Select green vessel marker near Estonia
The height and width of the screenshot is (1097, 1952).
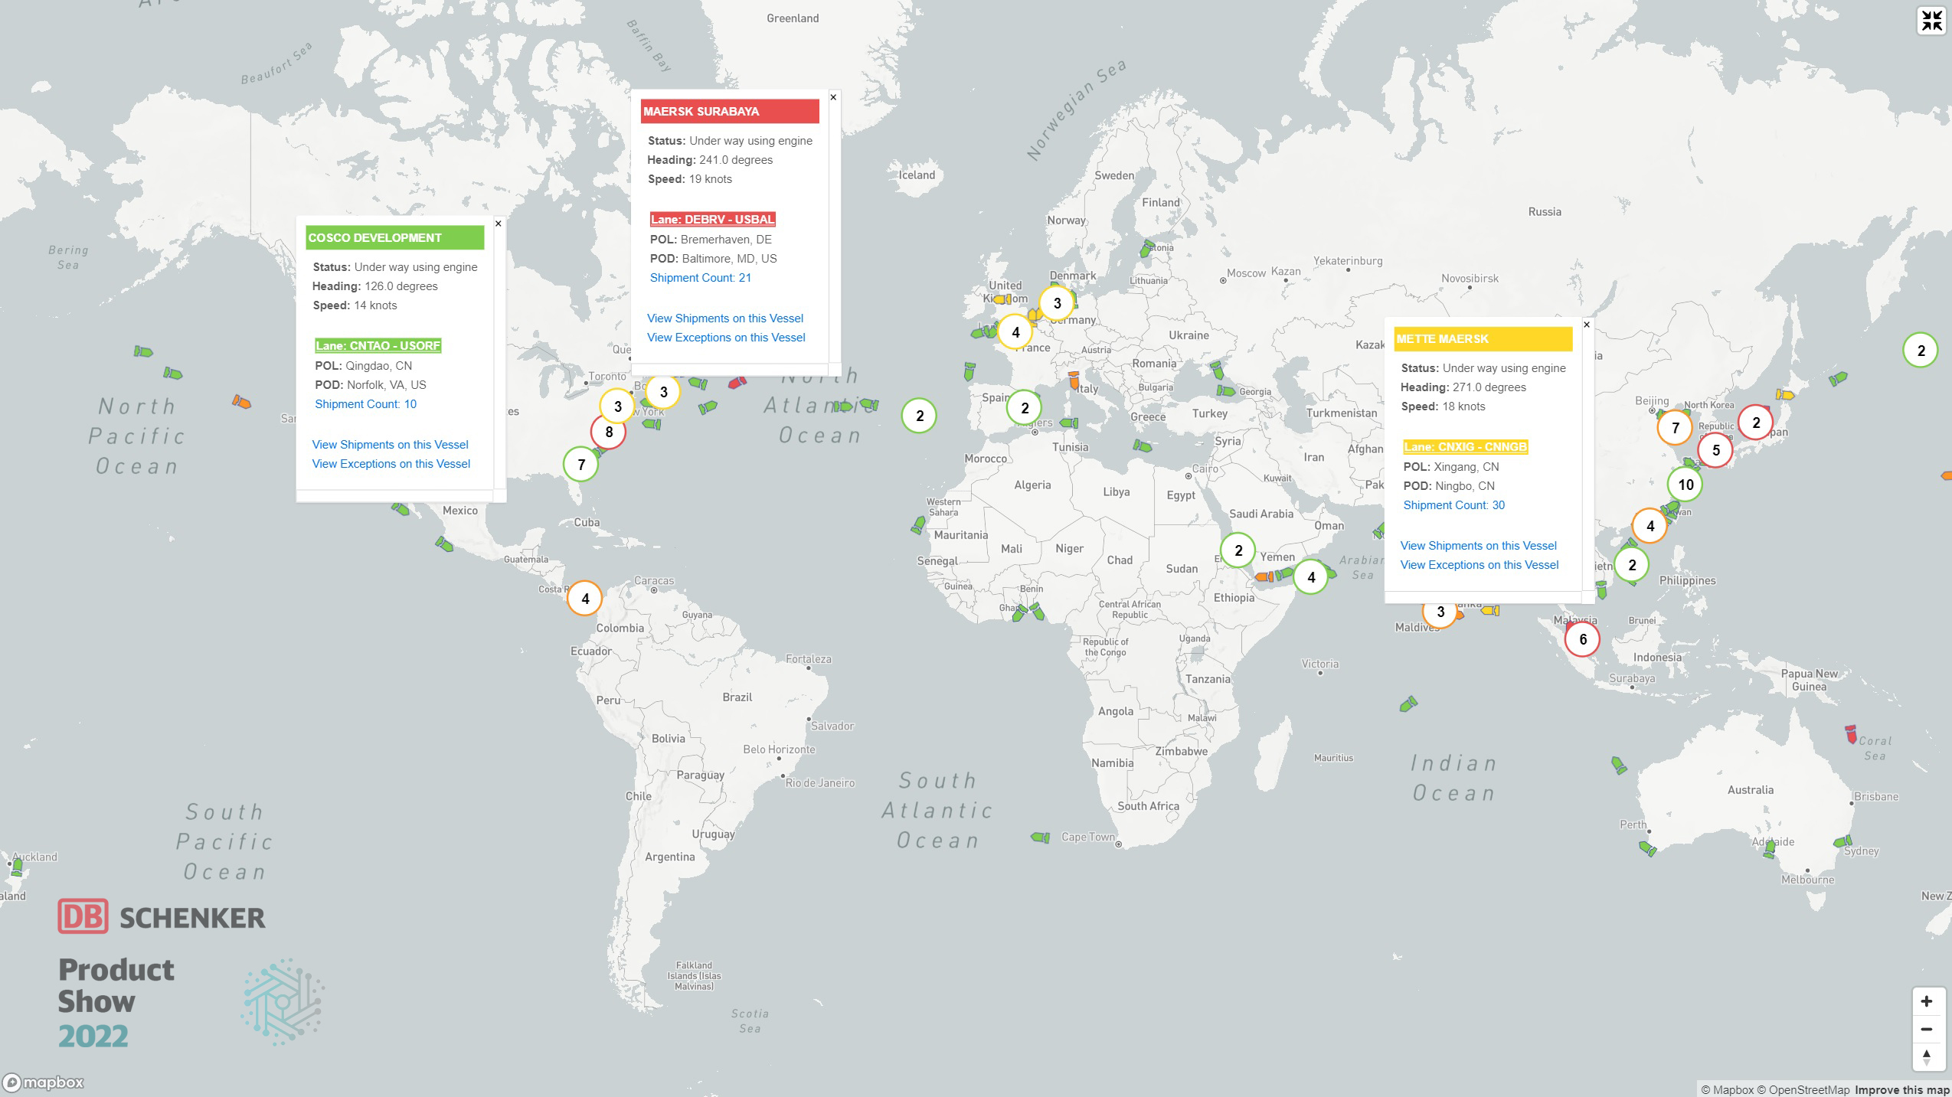pos(1146,248)
